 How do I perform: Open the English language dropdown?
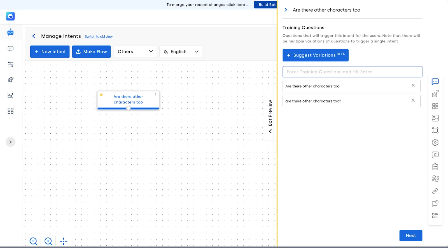click(x=181, y=52)
